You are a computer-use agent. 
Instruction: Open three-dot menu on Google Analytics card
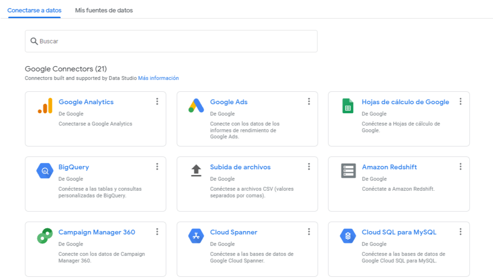[x=157, y=102]
